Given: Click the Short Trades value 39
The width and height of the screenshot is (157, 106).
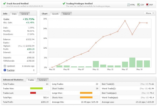Looking at the screenshot, I should click(x=97, y=88).
